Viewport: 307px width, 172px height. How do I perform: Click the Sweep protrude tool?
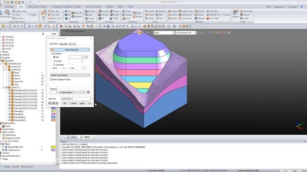(x=115, y=11)
